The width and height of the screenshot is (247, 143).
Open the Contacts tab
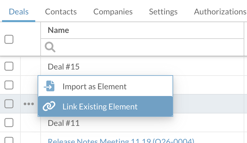click(61, 12)
